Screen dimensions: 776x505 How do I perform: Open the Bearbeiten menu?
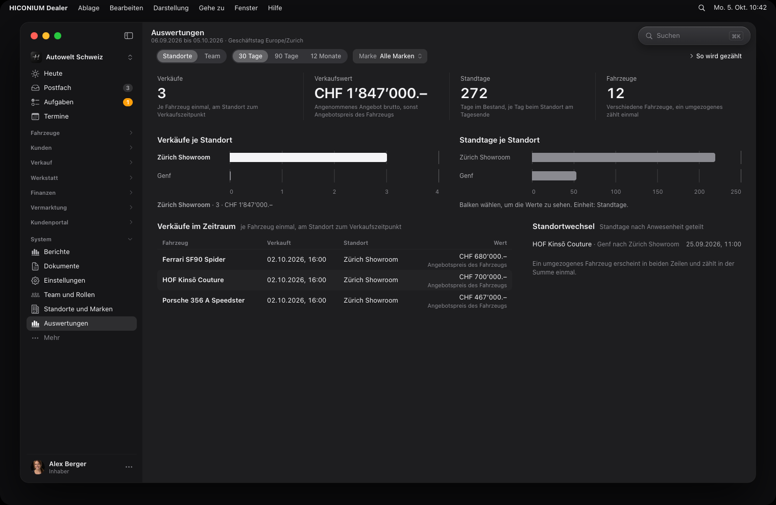pyautogui.click(x=126, y=8)
